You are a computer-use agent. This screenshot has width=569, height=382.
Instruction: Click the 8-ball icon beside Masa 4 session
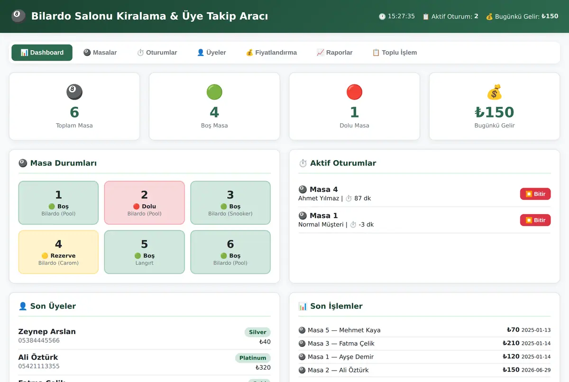point(303,190)
